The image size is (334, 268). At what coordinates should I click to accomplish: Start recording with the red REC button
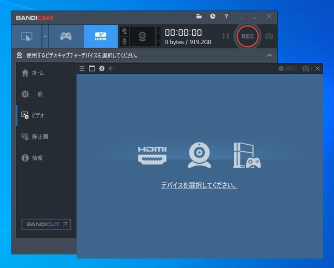tap(248, 36)
